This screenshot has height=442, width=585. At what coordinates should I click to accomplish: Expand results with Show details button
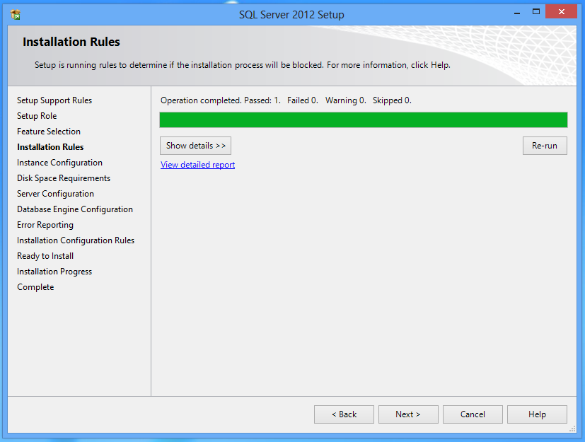click(x=195, y=146)
